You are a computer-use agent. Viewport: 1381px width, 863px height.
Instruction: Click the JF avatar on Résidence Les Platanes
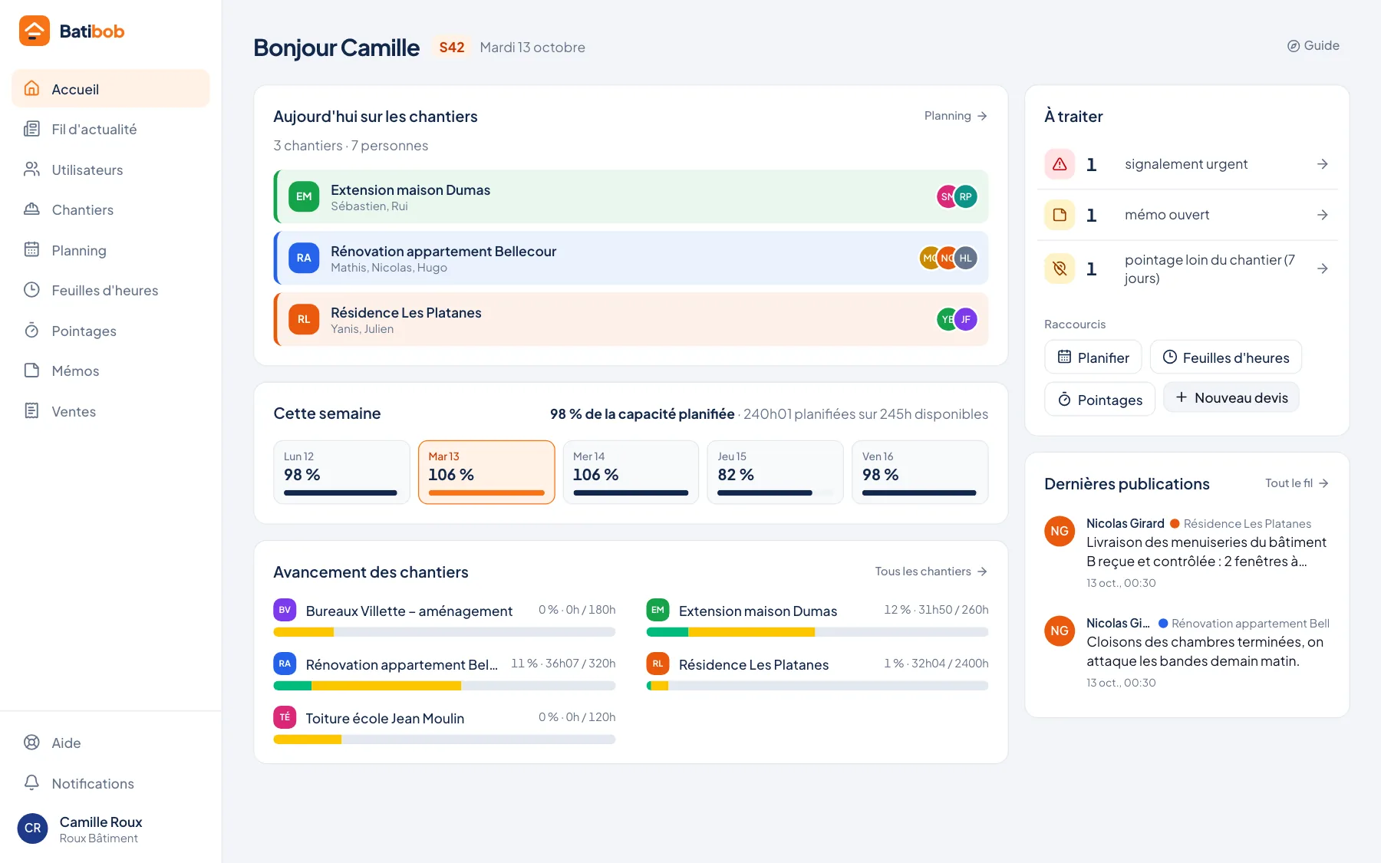966,319
